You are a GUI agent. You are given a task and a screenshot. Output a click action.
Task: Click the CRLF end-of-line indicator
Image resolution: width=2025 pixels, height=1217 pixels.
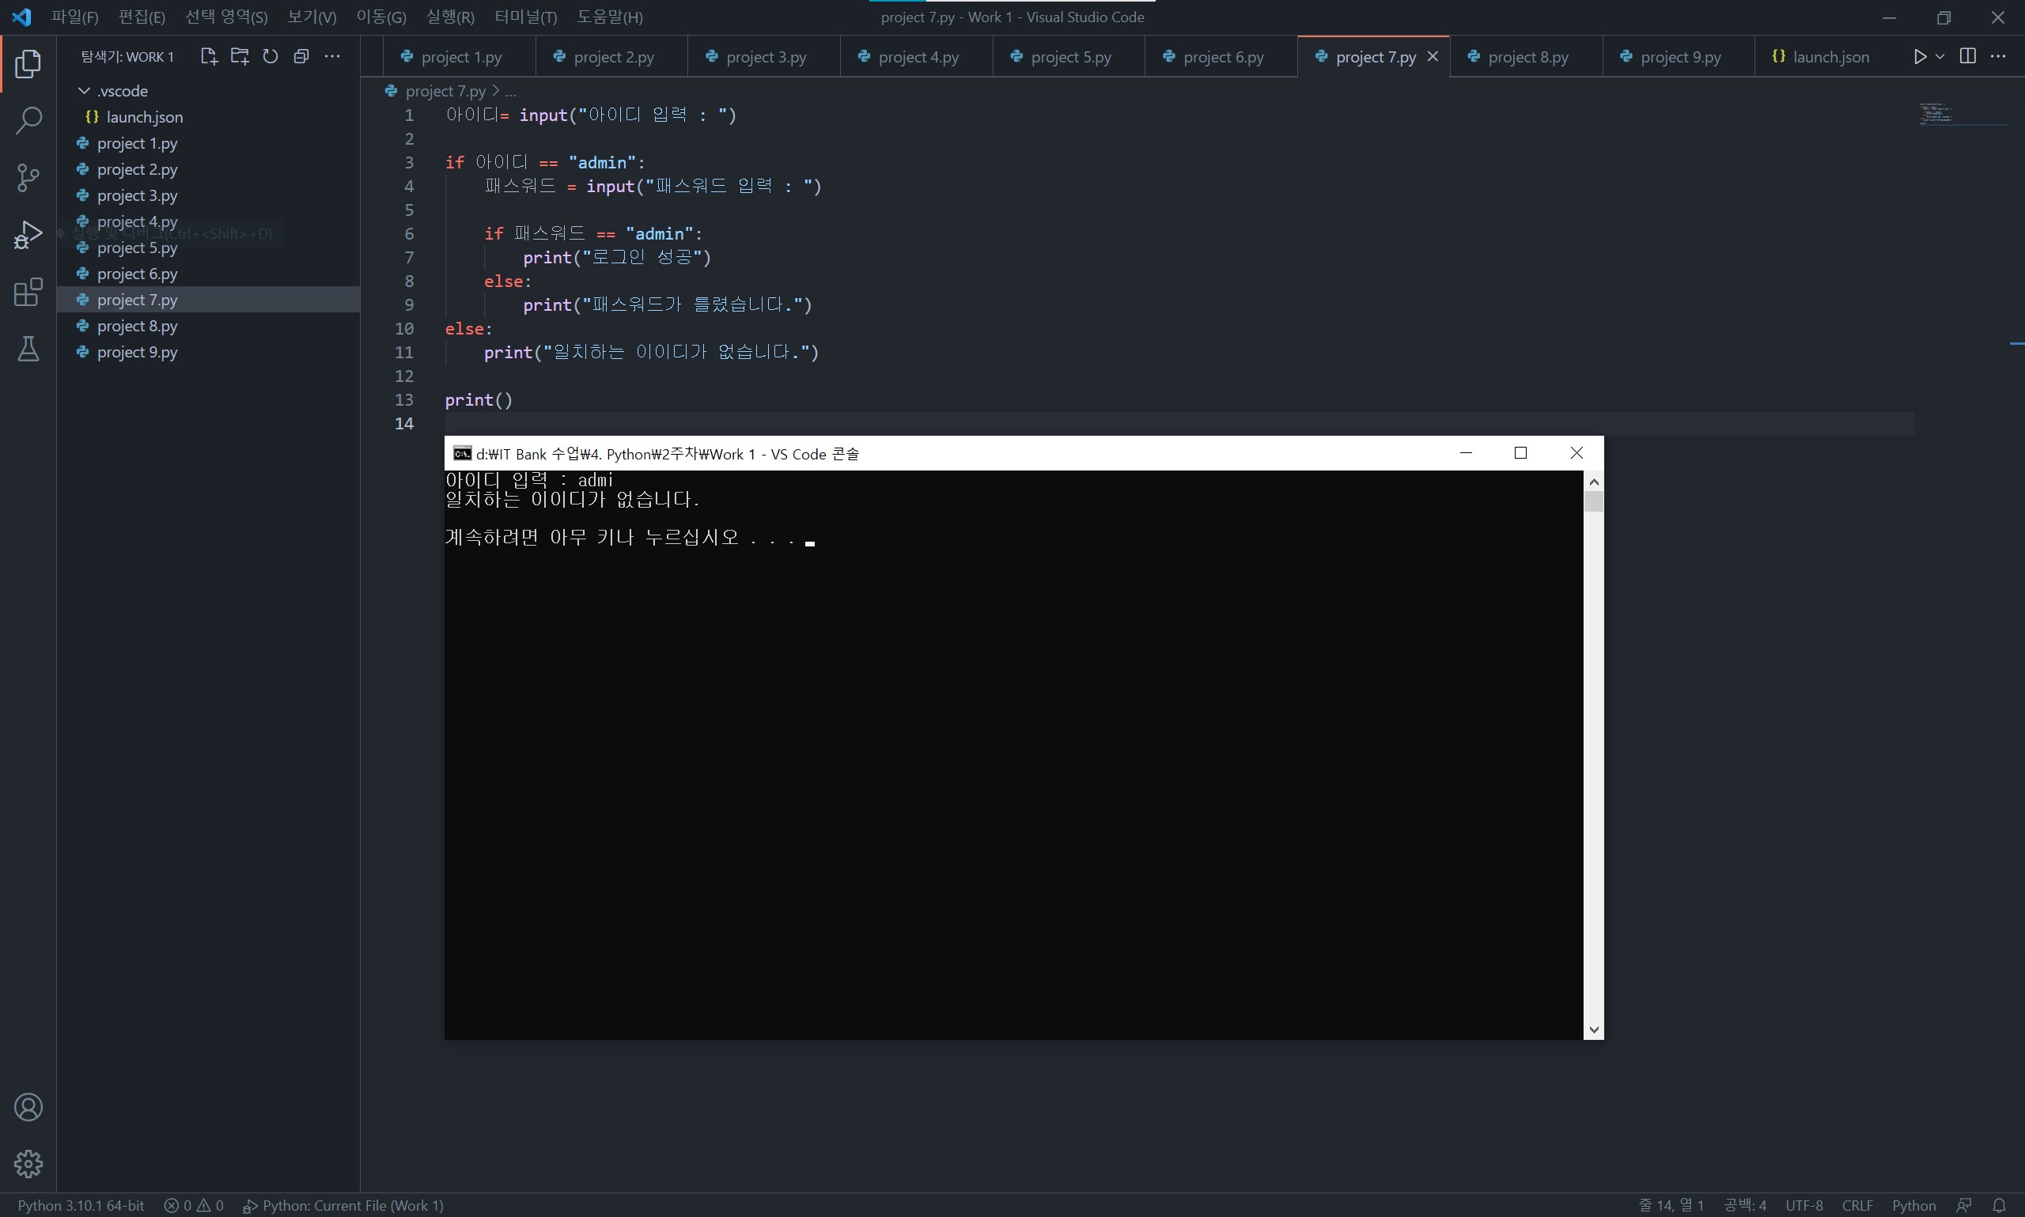[1856, 1204]
